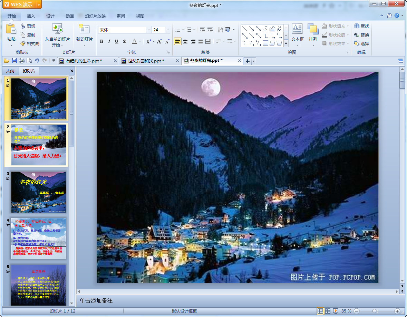Open the skin/theme shirt icon at top right
This screenshot has height=317, width=407.
(x=389, y=16)
